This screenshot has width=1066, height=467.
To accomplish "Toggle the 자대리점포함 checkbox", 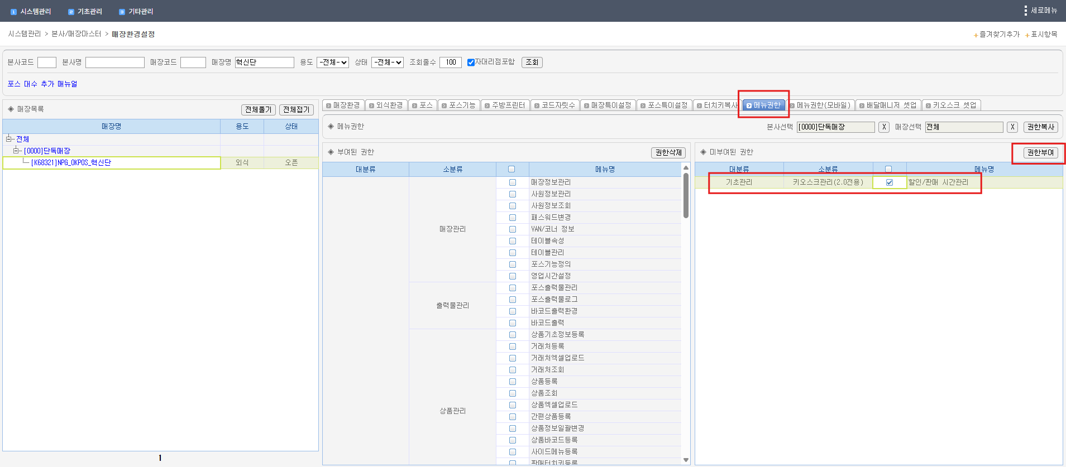I will coord(471,62).
